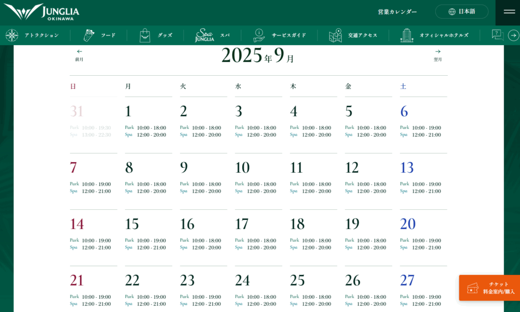Open the オフィシャルホテルズ menu item
The image size is (520, 312).
(444, 35)
